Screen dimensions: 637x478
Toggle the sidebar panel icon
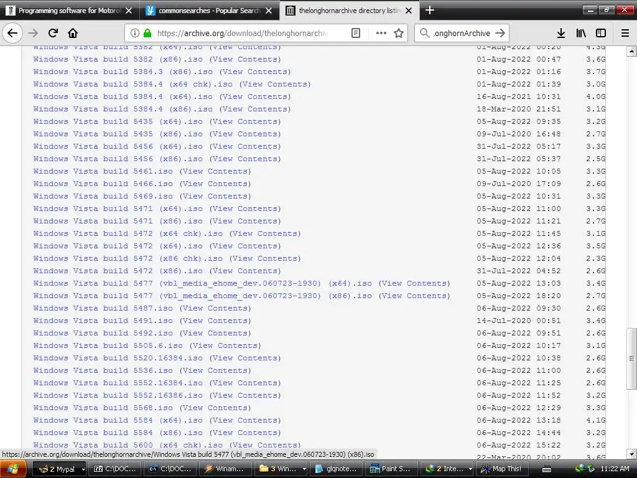[x=601, y=33]
